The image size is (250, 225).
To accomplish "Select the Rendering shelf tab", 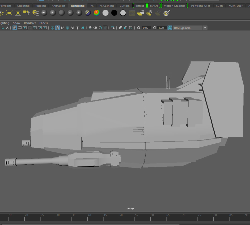I will tap(78, 6).
